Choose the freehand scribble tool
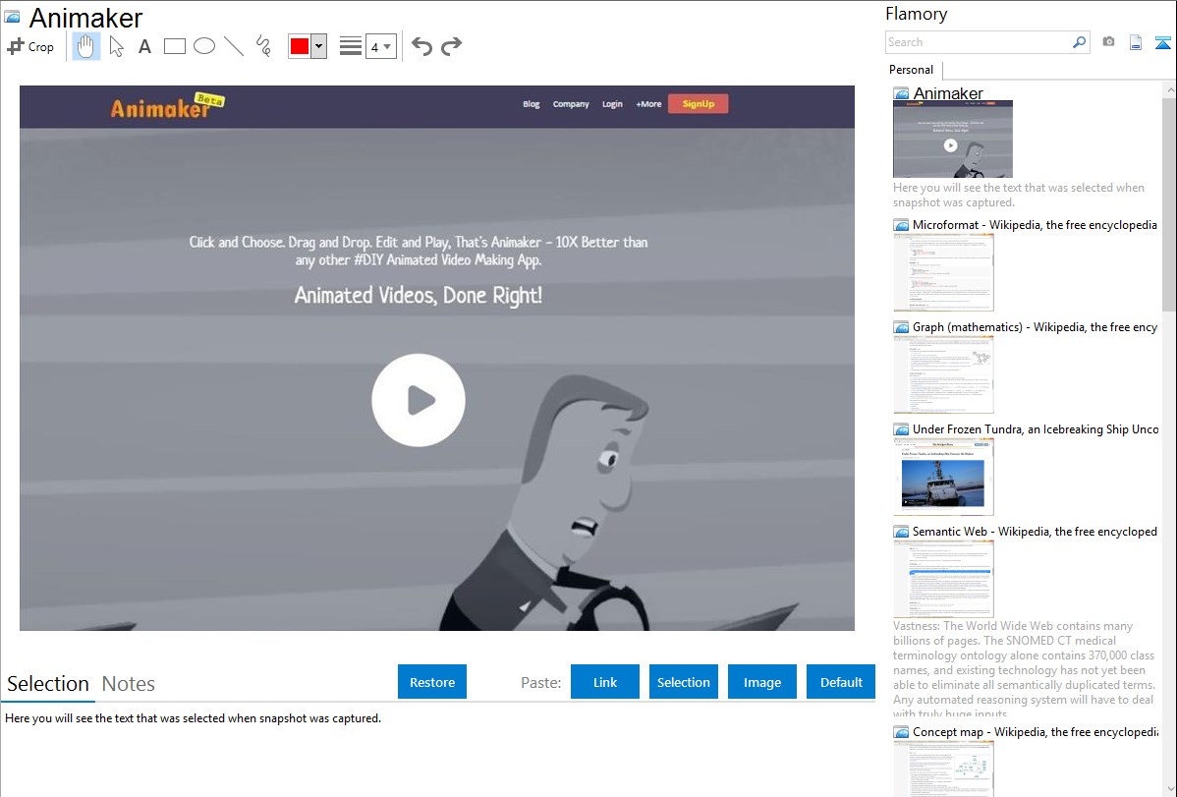Image resolution: width=1177 pixels, height=797 pixels. pyautogui.click(x=263, y=46)
